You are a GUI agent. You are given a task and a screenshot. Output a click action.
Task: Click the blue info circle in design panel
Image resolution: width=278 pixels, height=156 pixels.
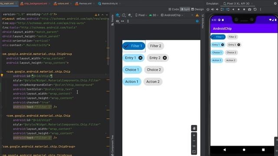197,21
